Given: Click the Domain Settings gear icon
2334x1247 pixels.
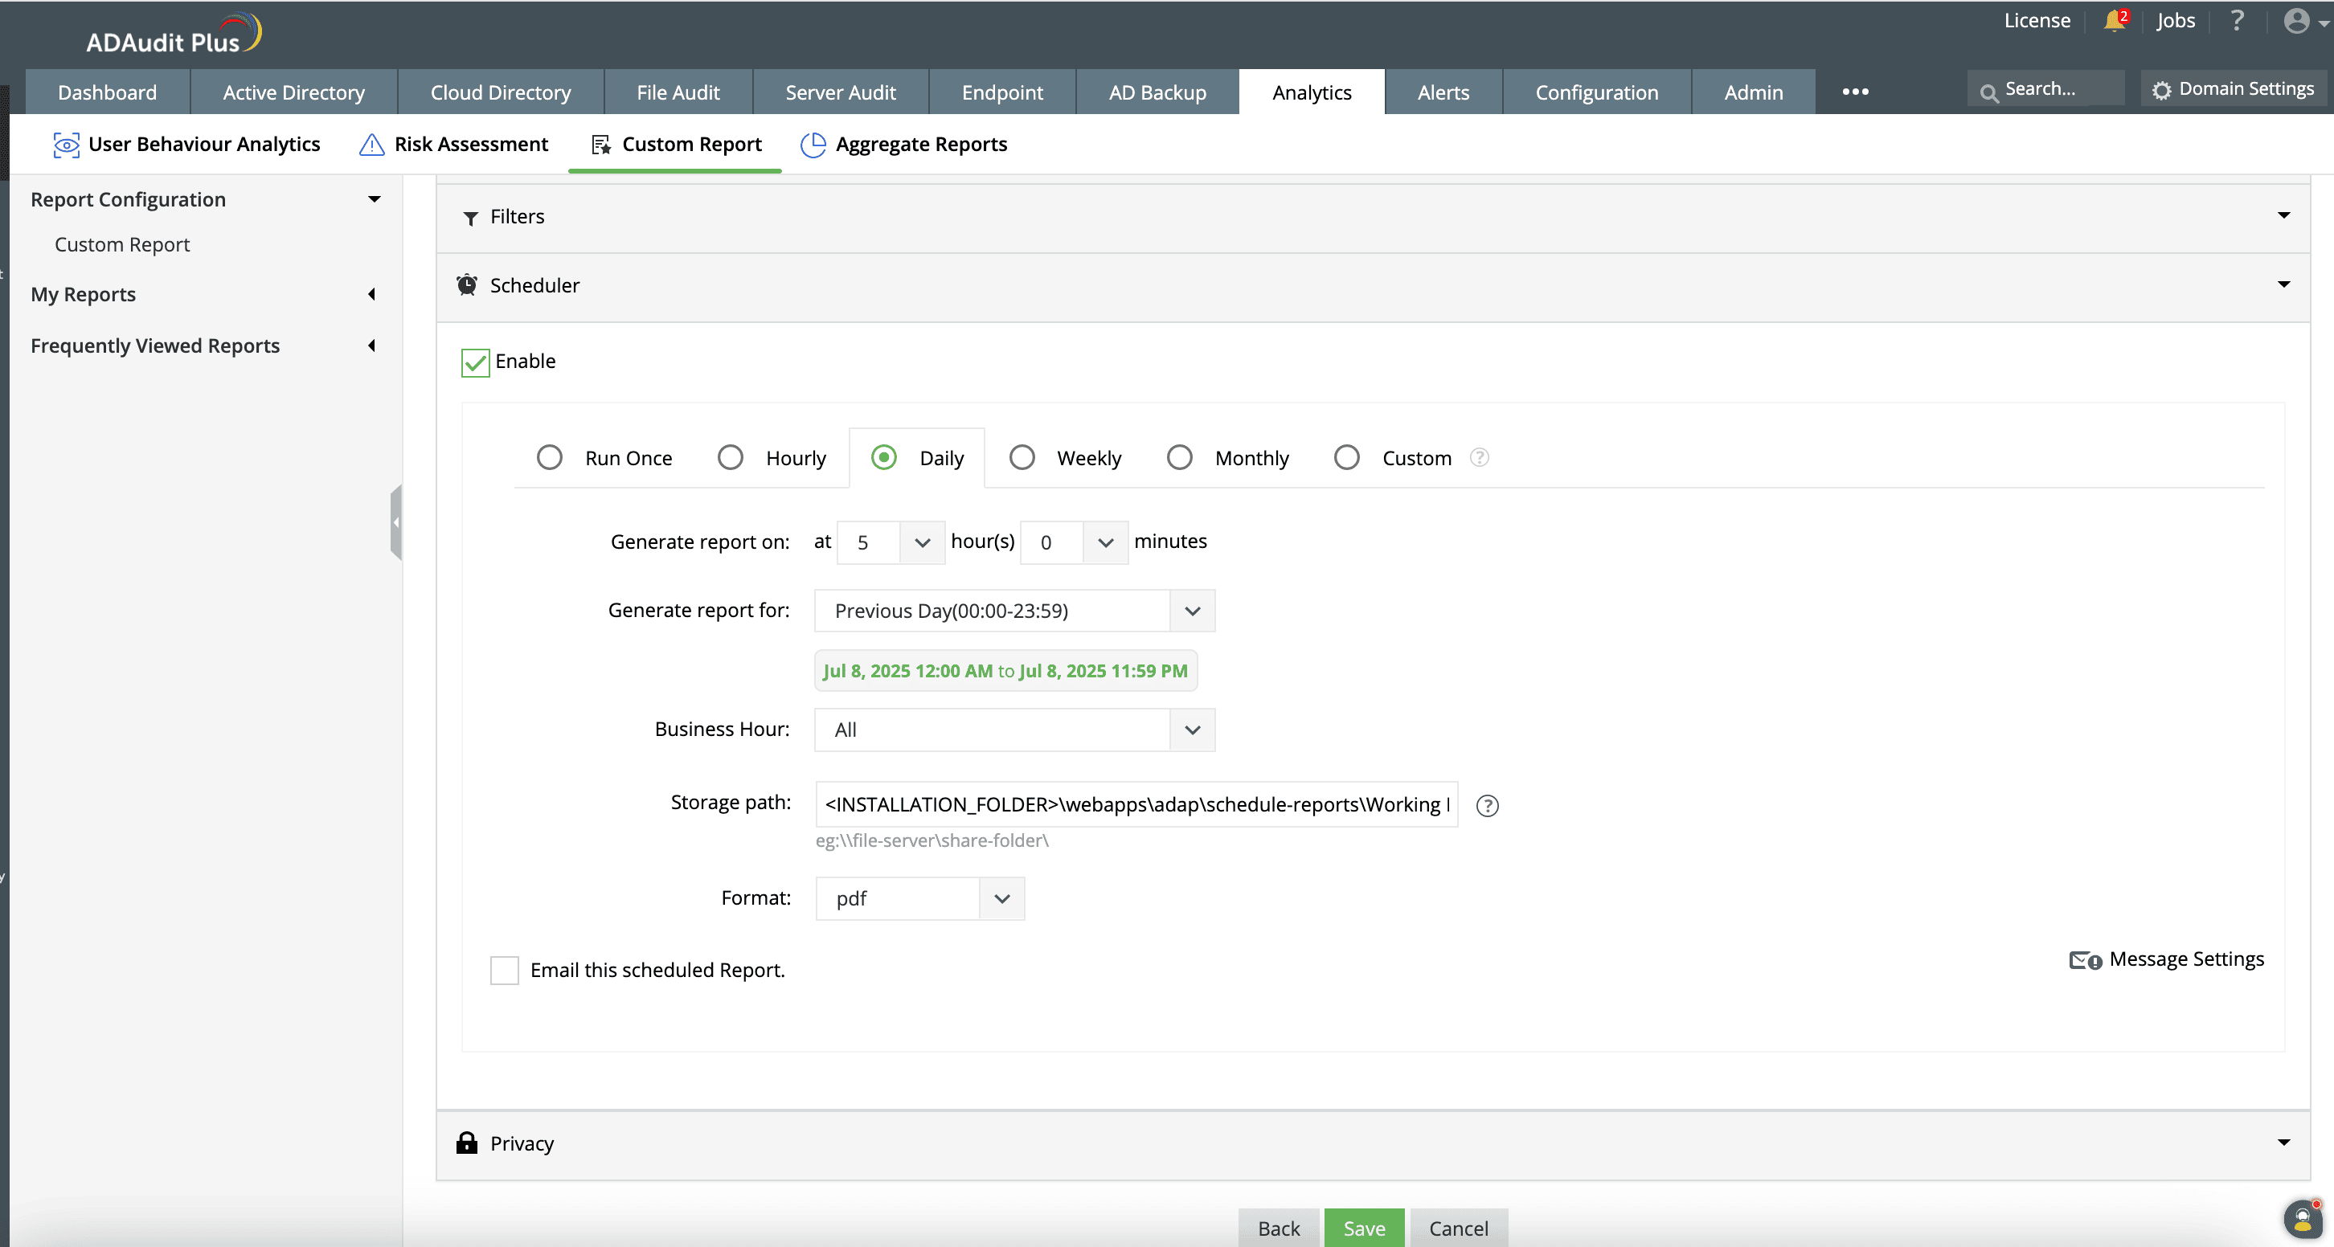Looking at the screenshot, I should (x=2162, y=90).
